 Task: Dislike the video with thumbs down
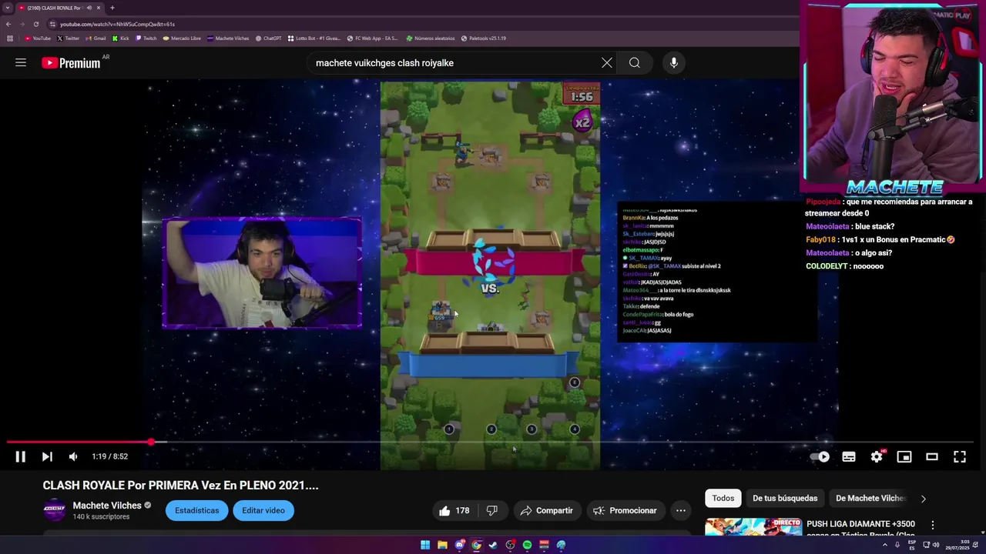point(492,511)
